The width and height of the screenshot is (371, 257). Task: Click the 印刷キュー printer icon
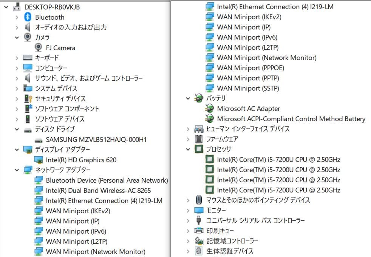coord(199,231)
